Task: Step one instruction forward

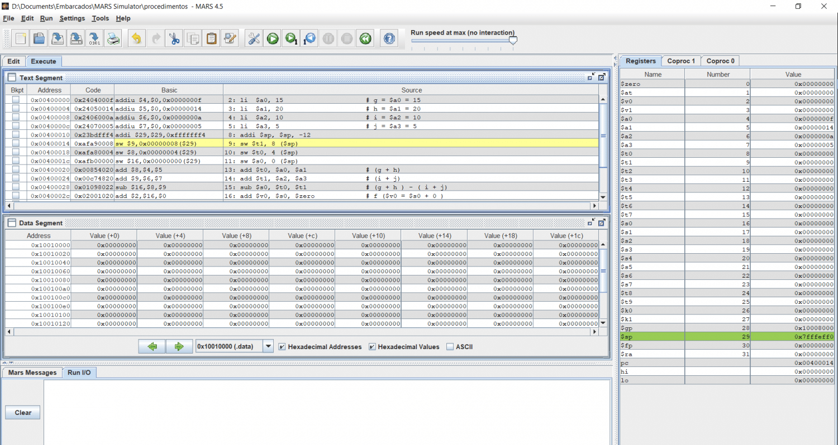Action: [291, 38]
